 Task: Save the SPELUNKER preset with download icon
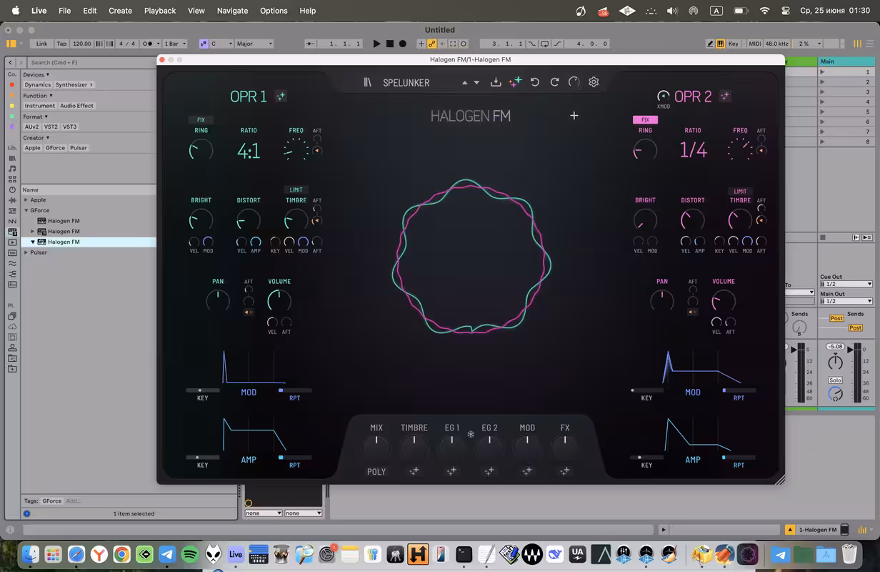coord(496,82)
